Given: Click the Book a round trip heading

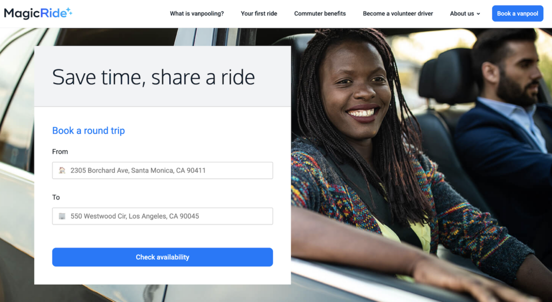Looking at the screenshot, I should coord(88,131).
